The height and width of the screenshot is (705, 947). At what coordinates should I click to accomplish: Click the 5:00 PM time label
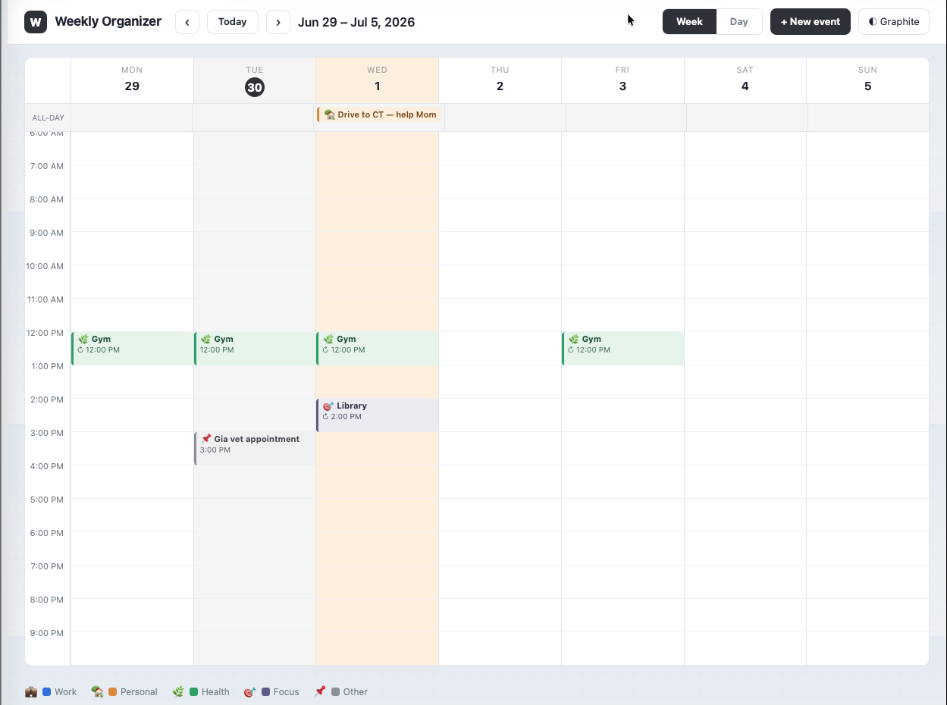(47, 500)
